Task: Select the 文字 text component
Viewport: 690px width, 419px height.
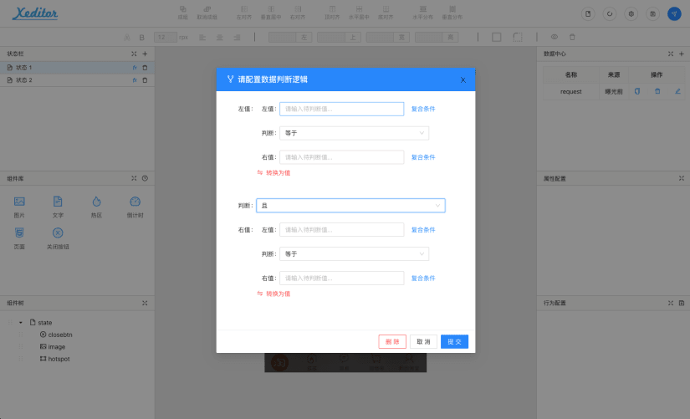Action: point(58,207)
